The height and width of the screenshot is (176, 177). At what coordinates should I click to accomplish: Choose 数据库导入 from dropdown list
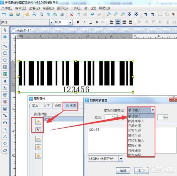pos(141,121)
